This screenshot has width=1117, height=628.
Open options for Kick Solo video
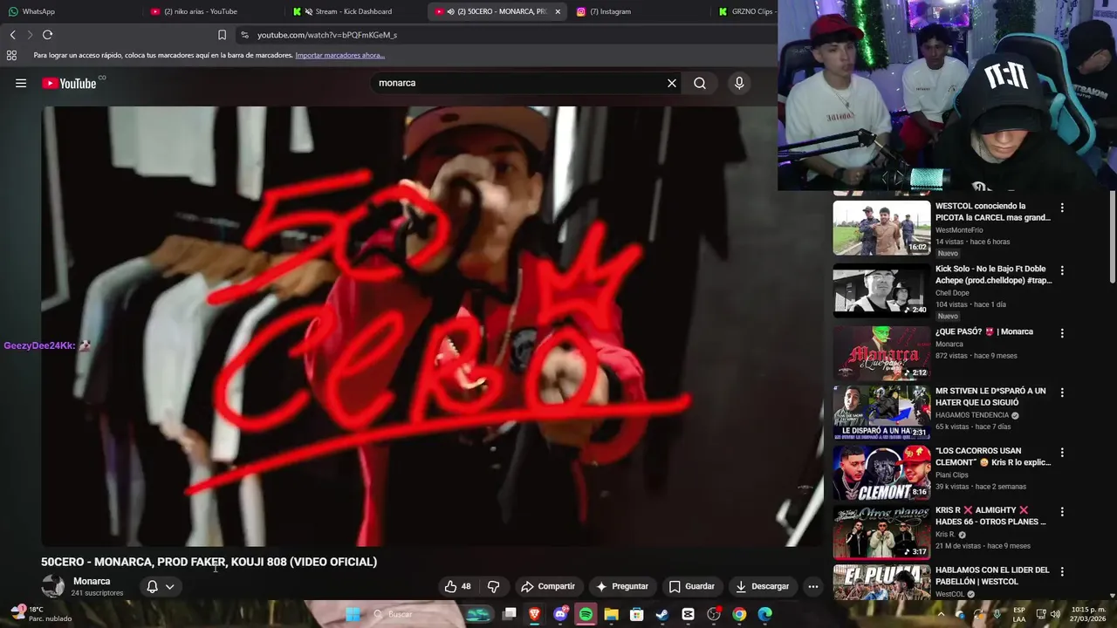[x=1062, y=270]
